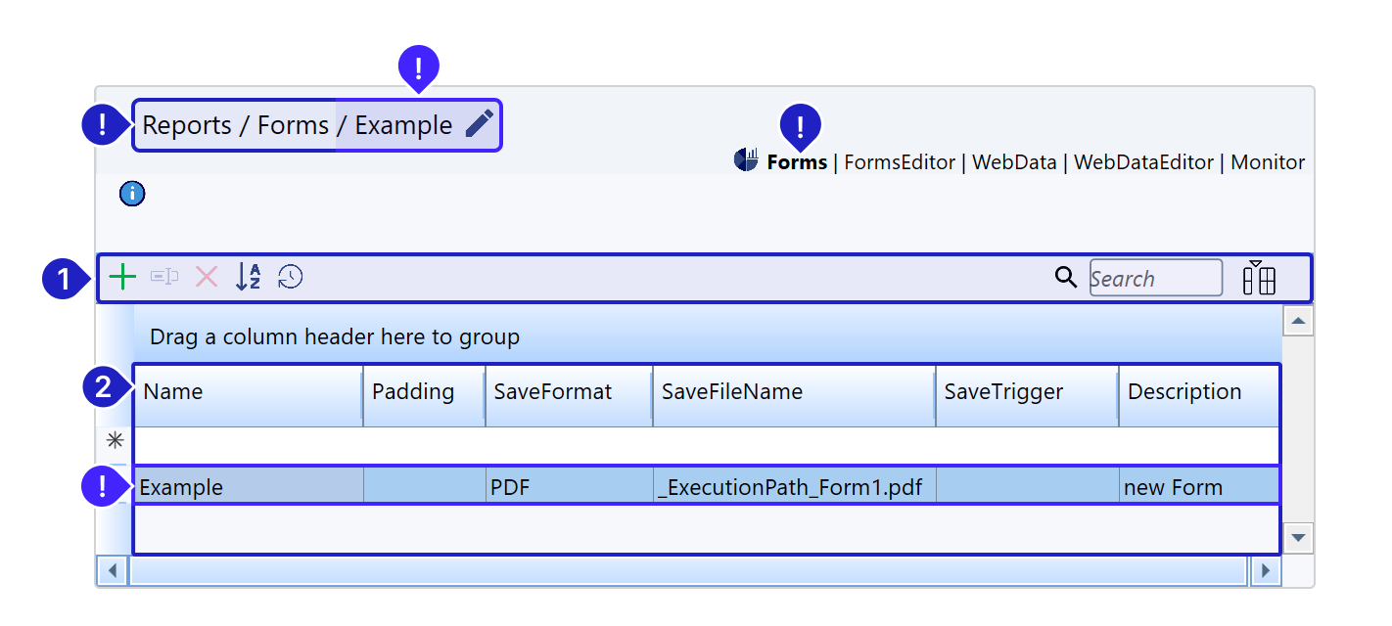The image size is (1392, 626).
Task: Open the history clock icon
Action: tap(291, 278)
